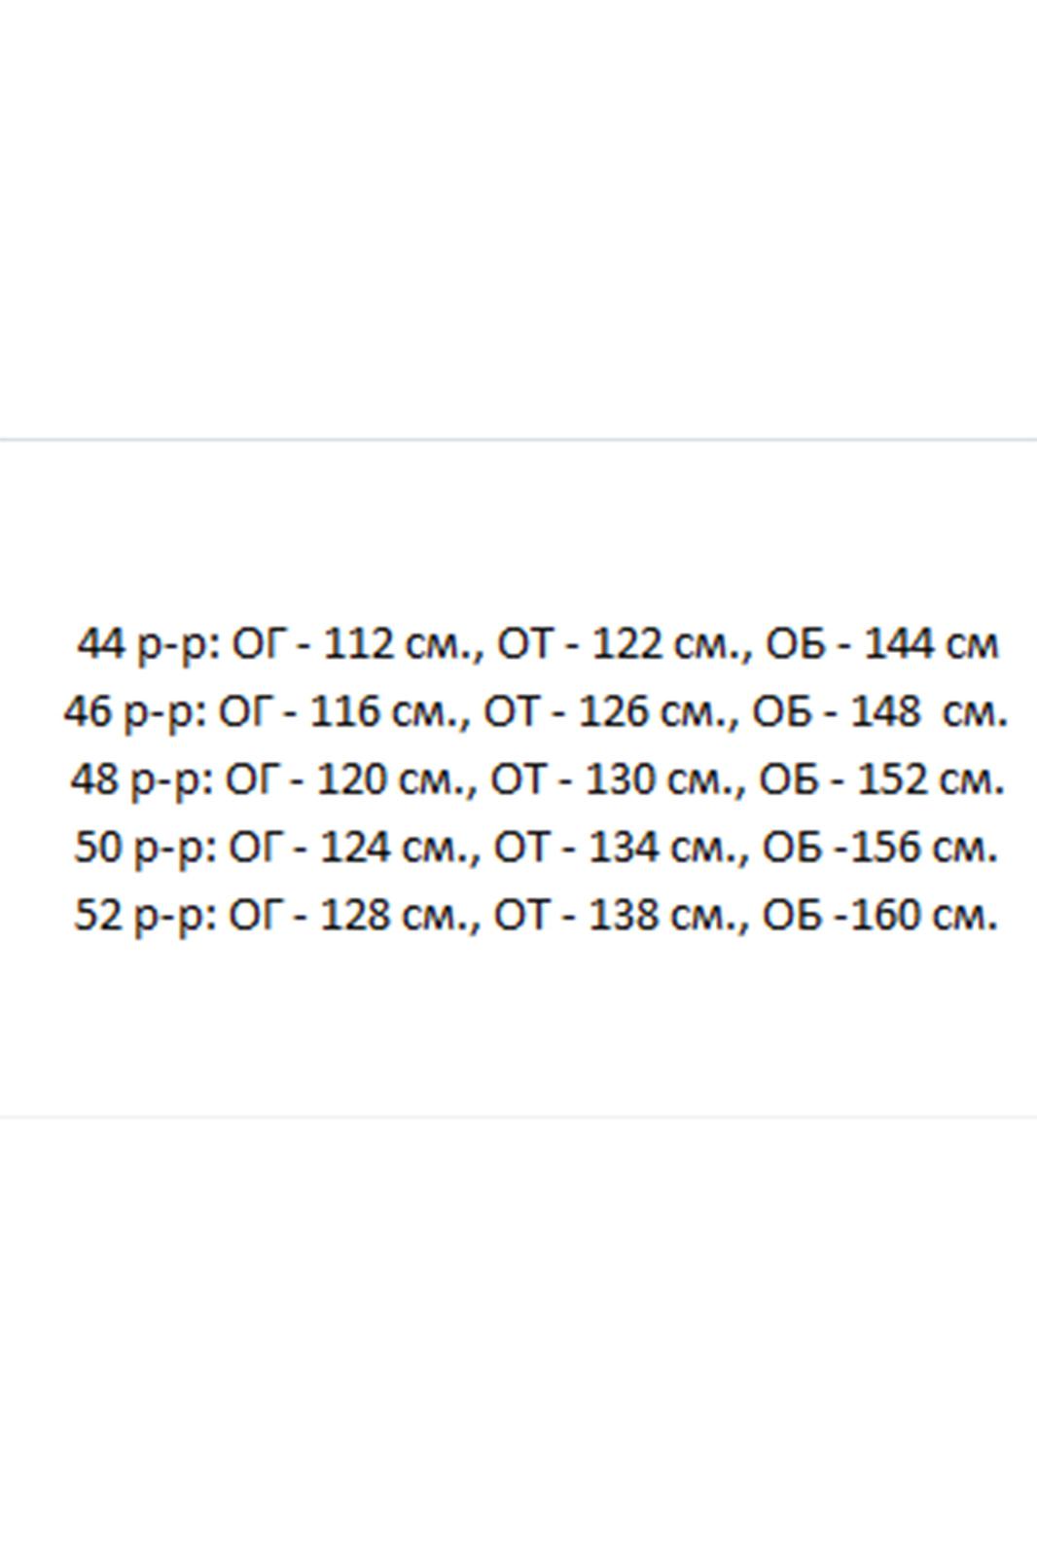Click the text ОТ - 126 см.

pyautogui.click(x=606, y=713)
